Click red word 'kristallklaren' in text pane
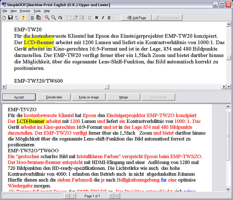This screenshot has height=200, width=233. click(90, 156)
